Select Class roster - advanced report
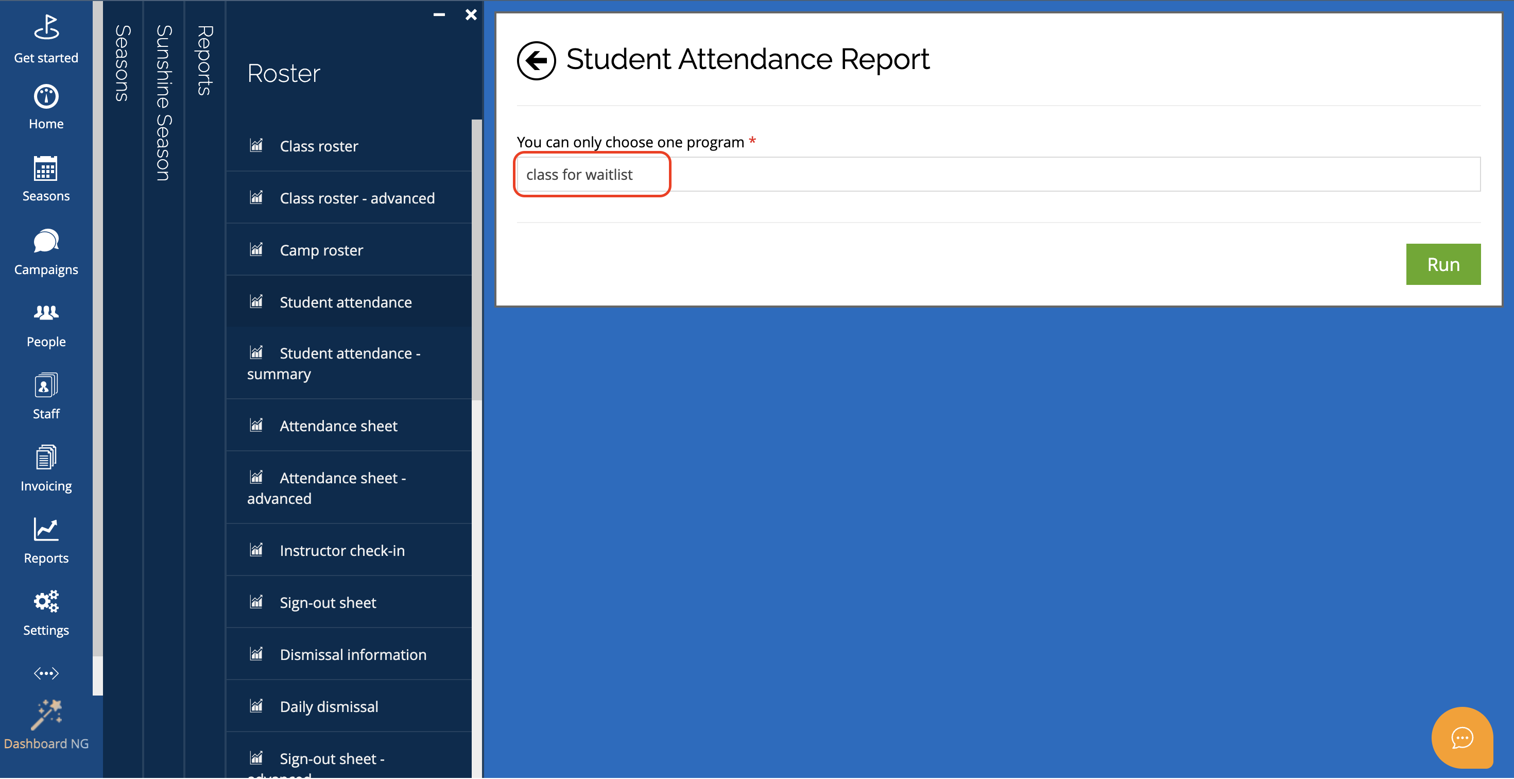This screenshot has width=1514, height=779. (x=356, y=198)
